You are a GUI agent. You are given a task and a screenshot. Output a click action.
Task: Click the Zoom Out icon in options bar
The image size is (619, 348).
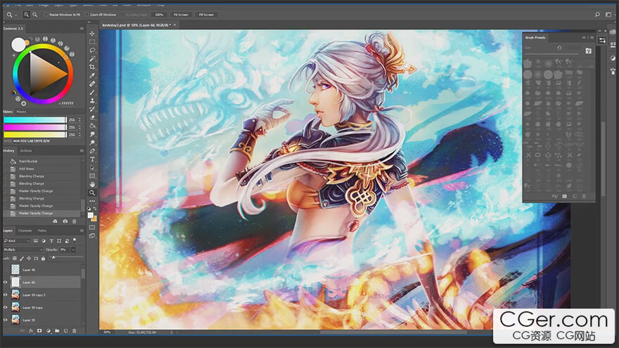click(34, 15)
